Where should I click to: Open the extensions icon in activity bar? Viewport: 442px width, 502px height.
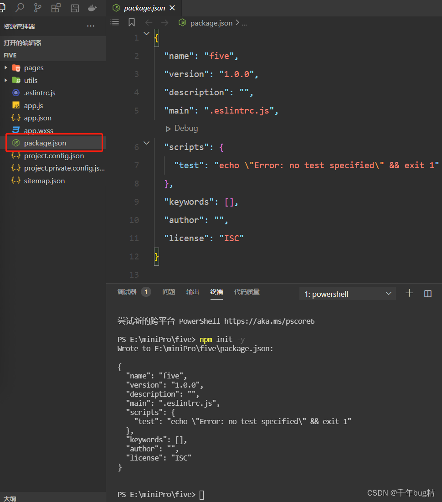click(56, 8)
